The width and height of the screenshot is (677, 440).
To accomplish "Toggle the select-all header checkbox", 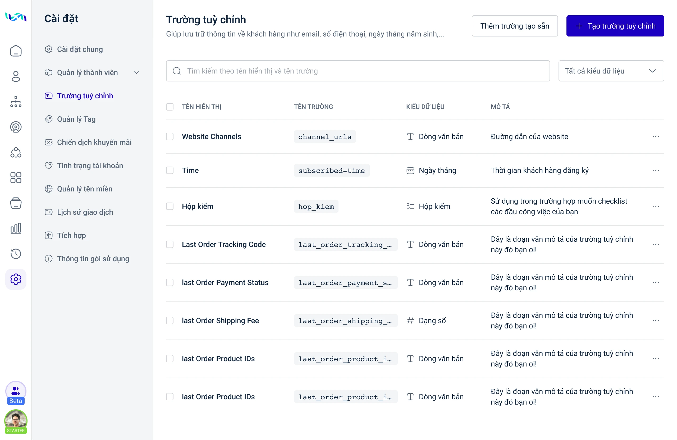I will click(170, 107).
